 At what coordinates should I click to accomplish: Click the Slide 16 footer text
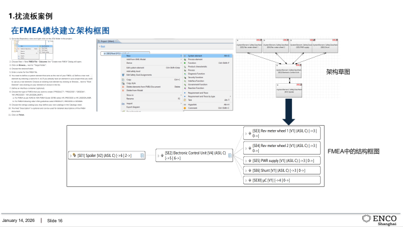(x=55, y=221)
